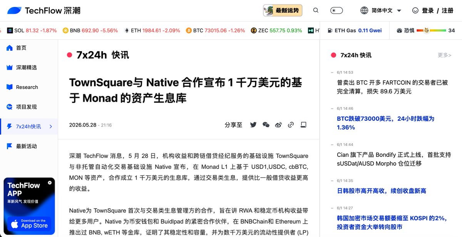462x237 pixels.
Task: Click the 0.11 Gwei gas value
Action: [370, 30]
